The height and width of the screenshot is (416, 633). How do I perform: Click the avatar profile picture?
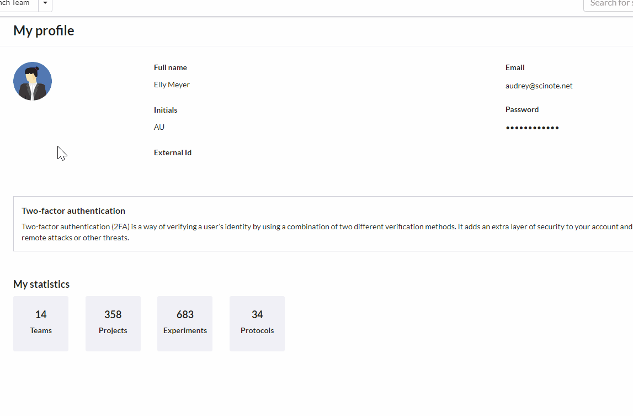pos(32,81)
